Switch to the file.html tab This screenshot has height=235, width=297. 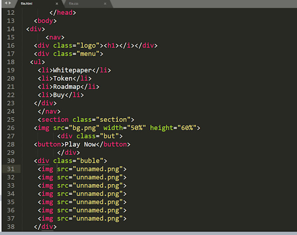coord(27,3)
